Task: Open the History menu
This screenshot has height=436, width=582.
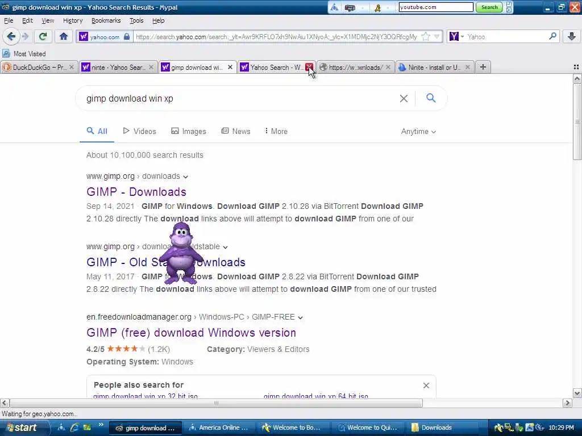Action: pyautogui.click(x=73, y=20)
